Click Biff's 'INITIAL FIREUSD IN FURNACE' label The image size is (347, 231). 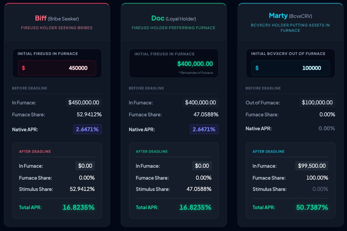pyautogui.click(x=48, y=54)
